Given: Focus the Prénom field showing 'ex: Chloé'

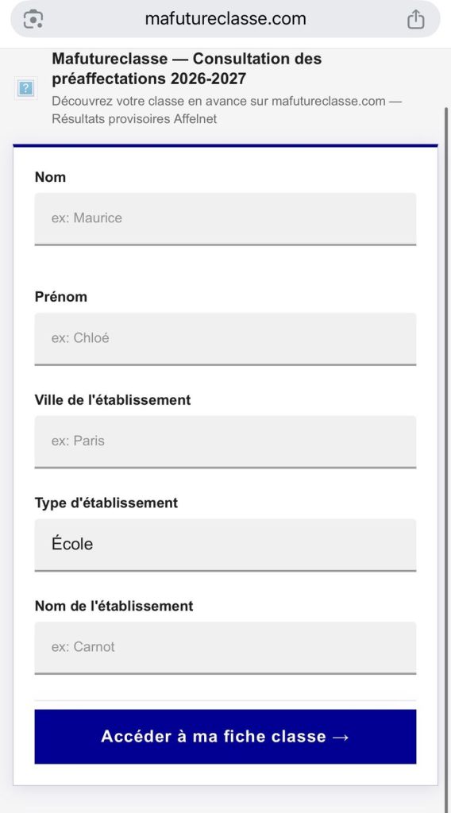Looking at the screenshot, I should pos(225,338).
